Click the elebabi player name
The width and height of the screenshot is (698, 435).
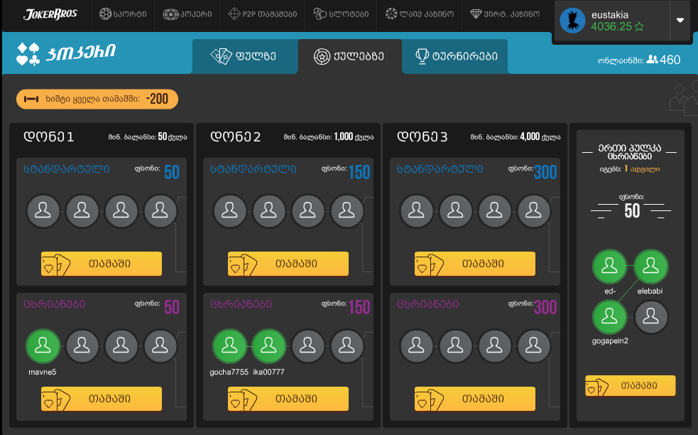(x=650, y=291)
